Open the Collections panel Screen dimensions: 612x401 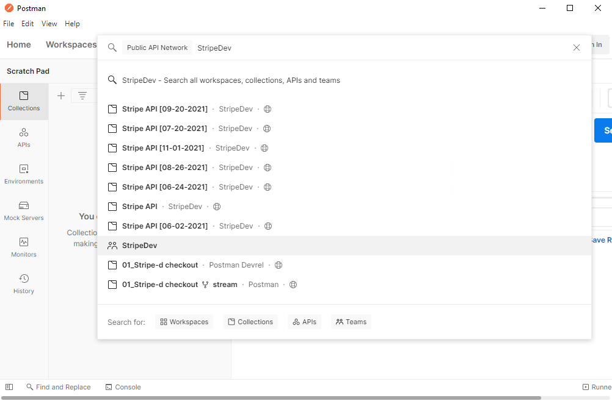click(x=23, y=101)
